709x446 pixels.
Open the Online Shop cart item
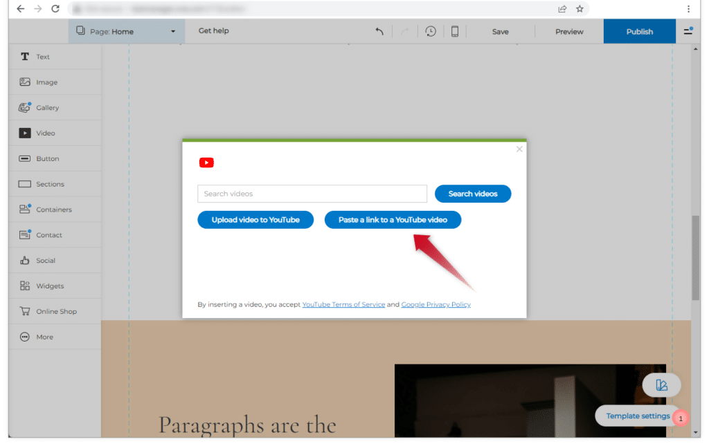(55, 311)
